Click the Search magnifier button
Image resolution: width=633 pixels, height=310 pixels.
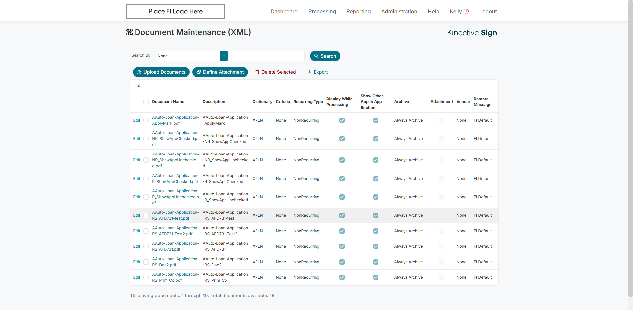pos(325,56)
